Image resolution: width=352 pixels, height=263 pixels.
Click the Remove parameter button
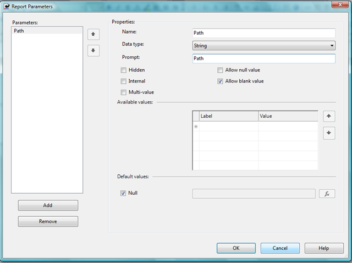coord(48,221)
